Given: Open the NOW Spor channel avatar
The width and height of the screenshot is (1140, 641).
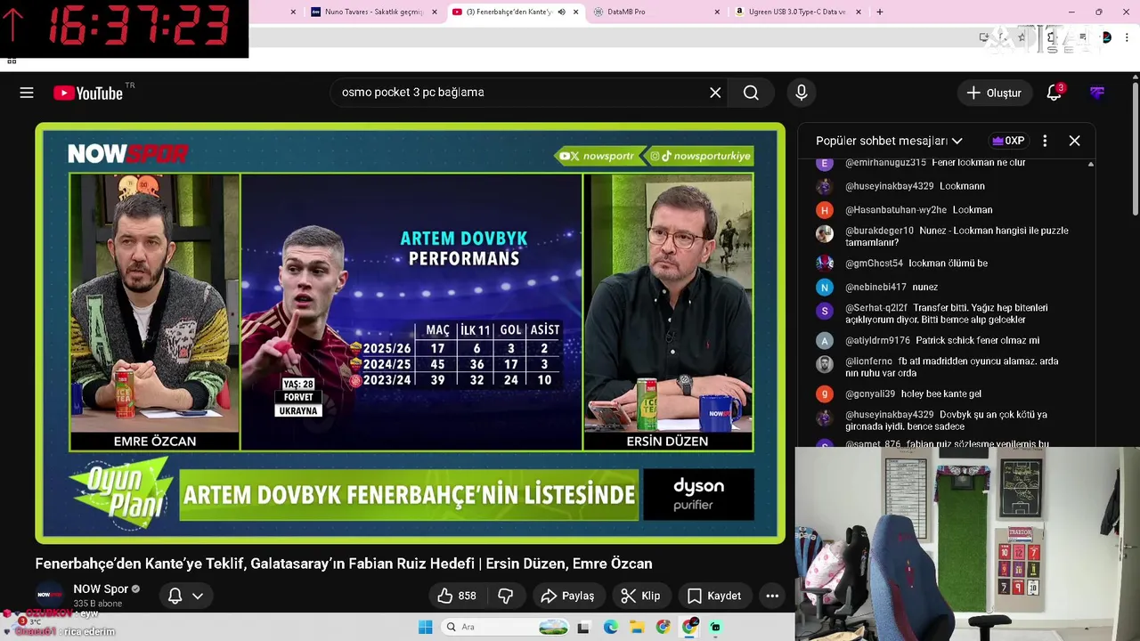Looking at the screenshot, I should pos(50,596).
